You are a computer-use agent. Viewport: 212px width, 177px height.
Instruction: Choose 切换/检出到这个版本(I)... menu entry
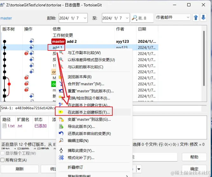(x=94, y=98)
